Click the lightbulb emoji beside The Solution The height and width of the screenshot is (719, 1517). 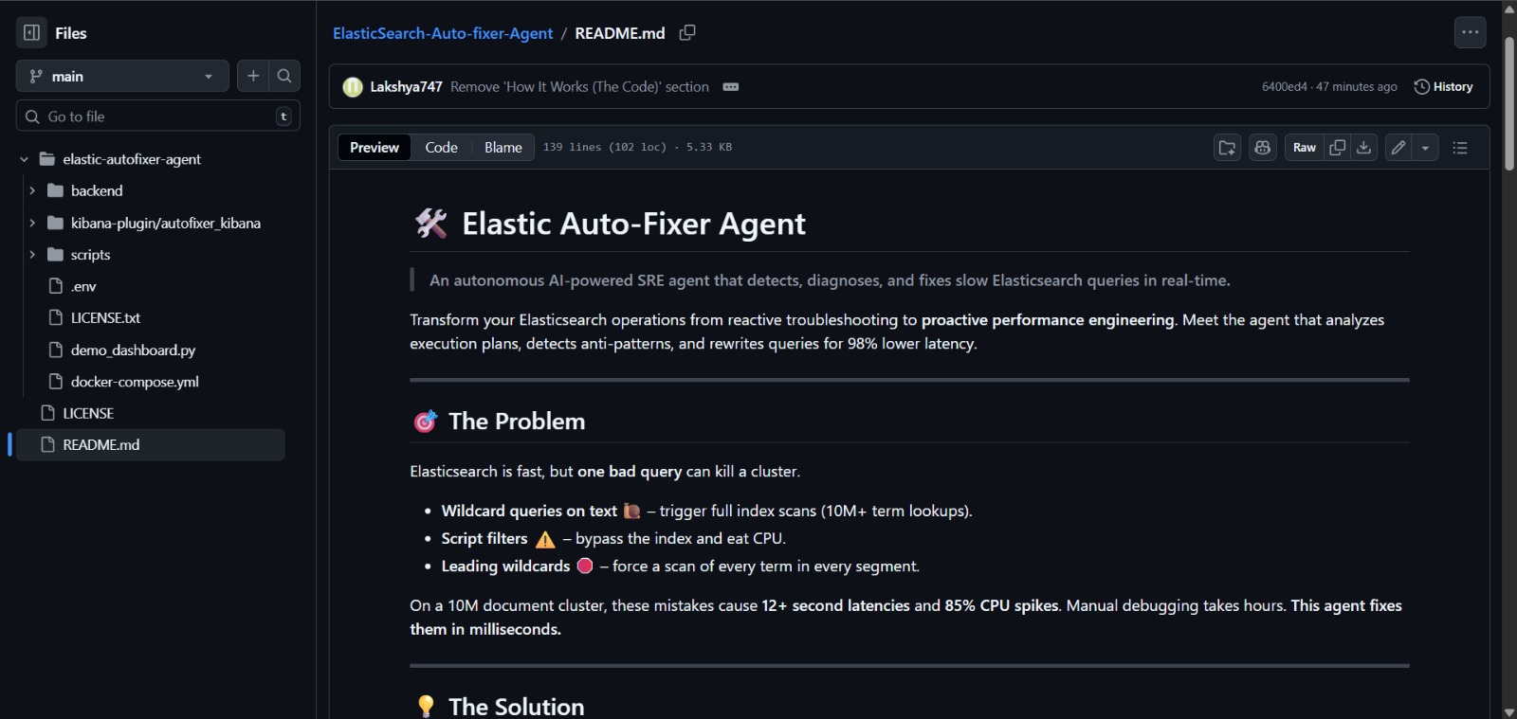pyautogui.click(x=426, y=707)
